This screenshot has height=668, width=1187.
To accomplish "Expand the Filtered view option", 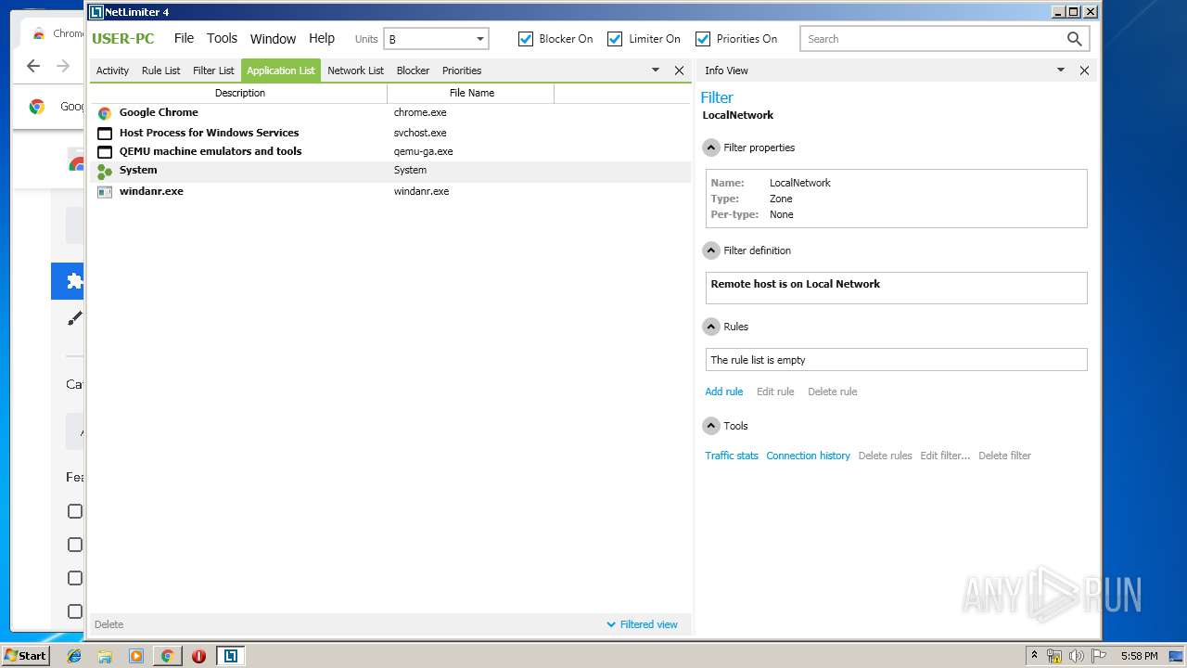I will [x=642, y=624].
